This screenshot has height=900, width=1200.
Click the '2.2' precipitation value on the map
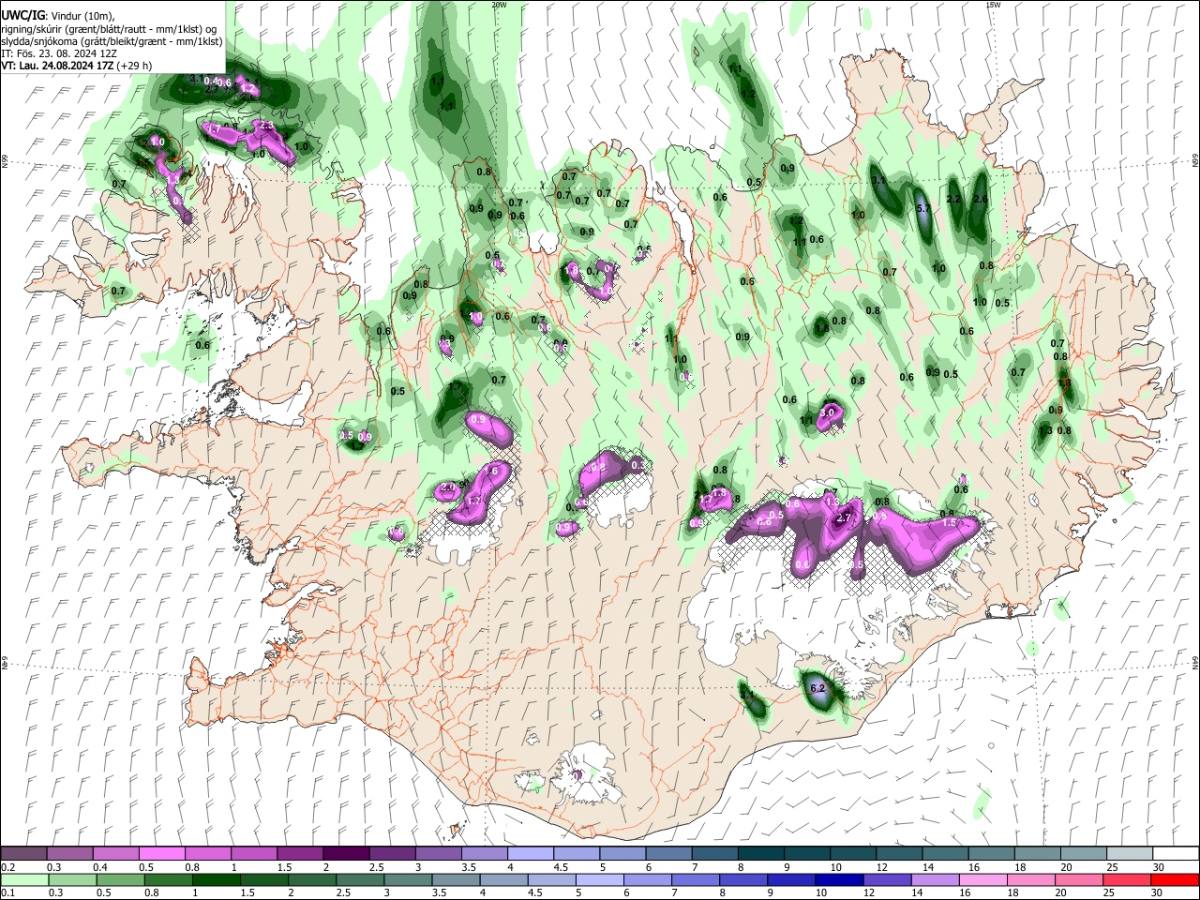pyautogui.click(x=954, y=199)
